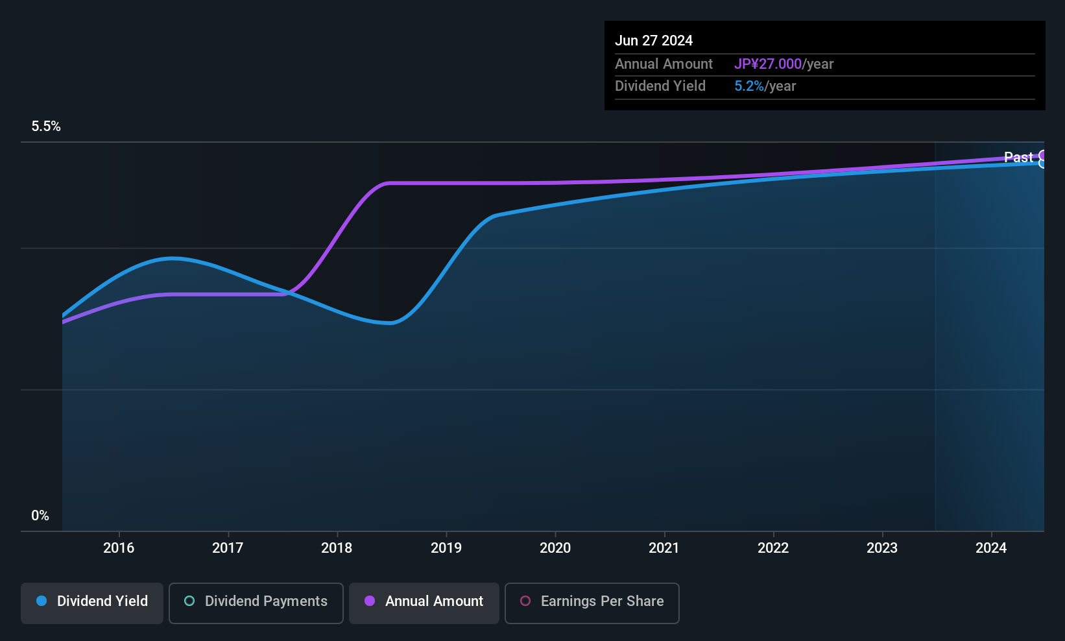Click the 2022 x-axis label

pyautogui.click(x=773, y=548)
